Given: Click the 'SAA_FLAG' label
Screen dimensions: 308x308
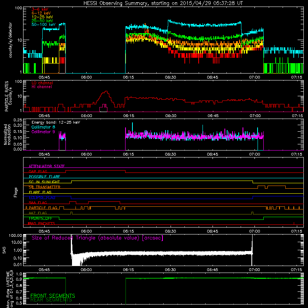Looking at the screenshot, I should click(x=38, y=203).
